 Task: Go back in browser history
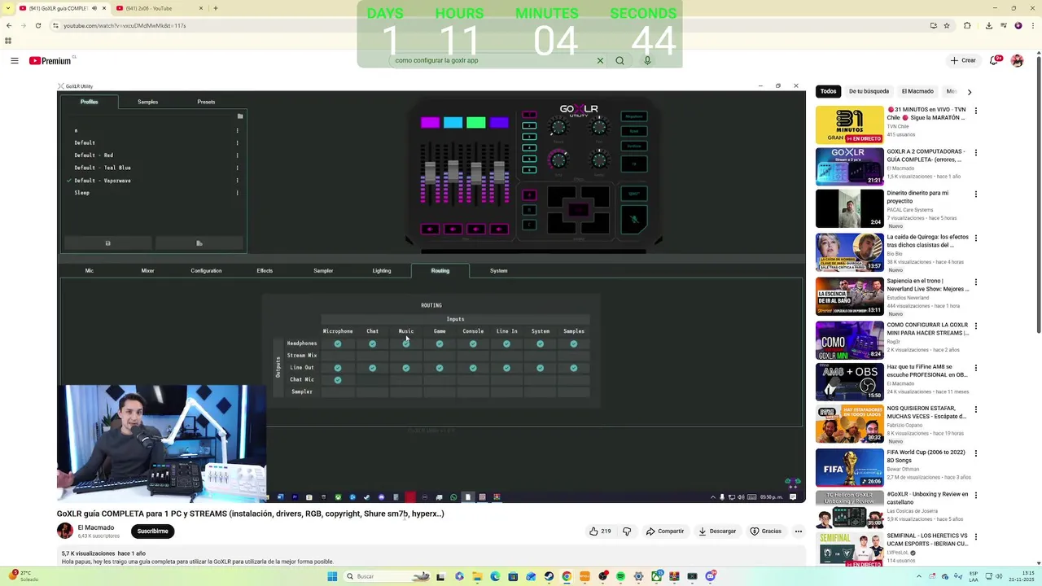coord(9,25)
